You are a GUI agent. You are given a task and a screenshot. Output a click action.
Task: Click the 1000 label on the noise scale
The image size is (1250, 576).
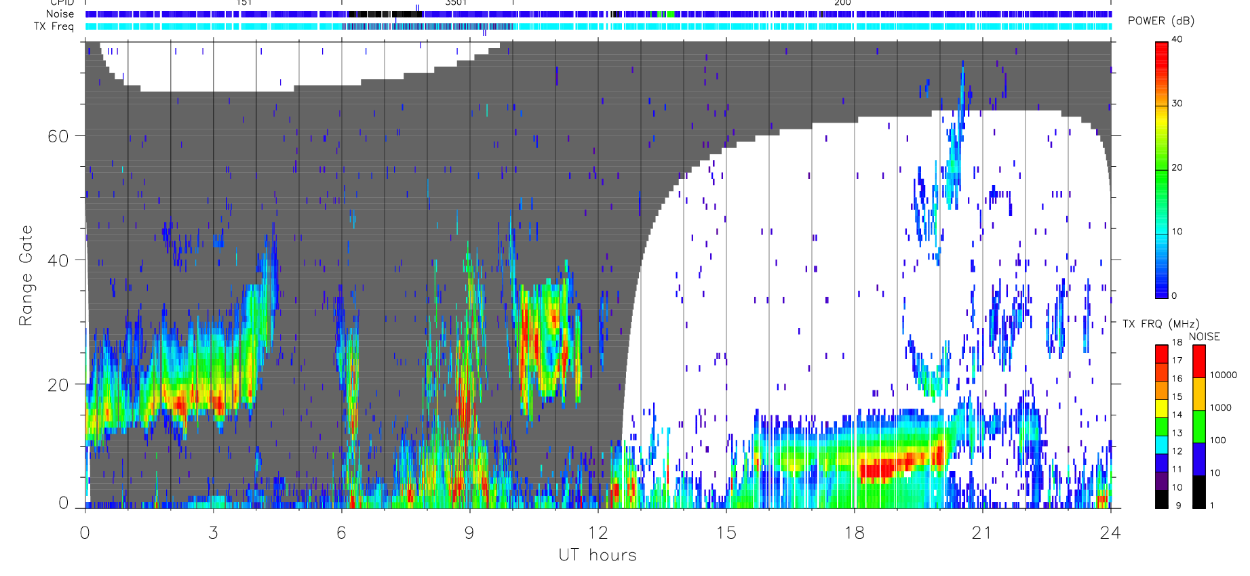pyautogui.click(x=1221, y=407)
